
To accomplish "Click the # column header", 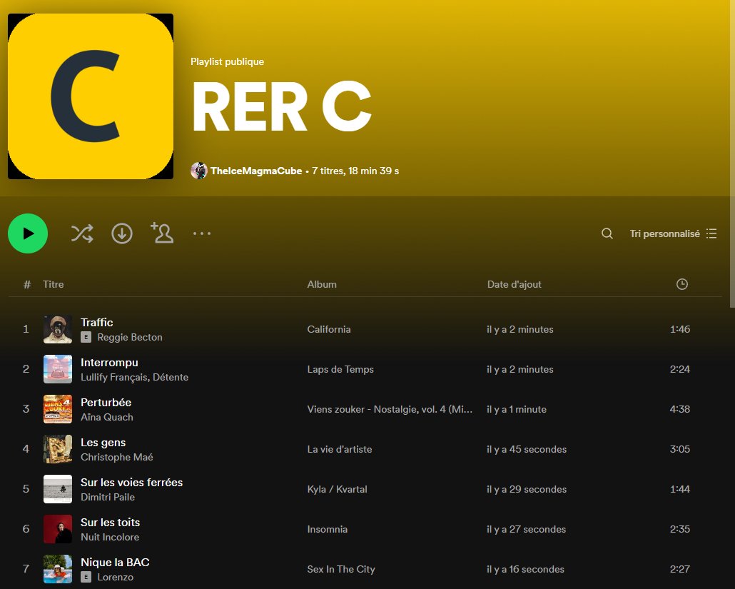I will [27, 284].
